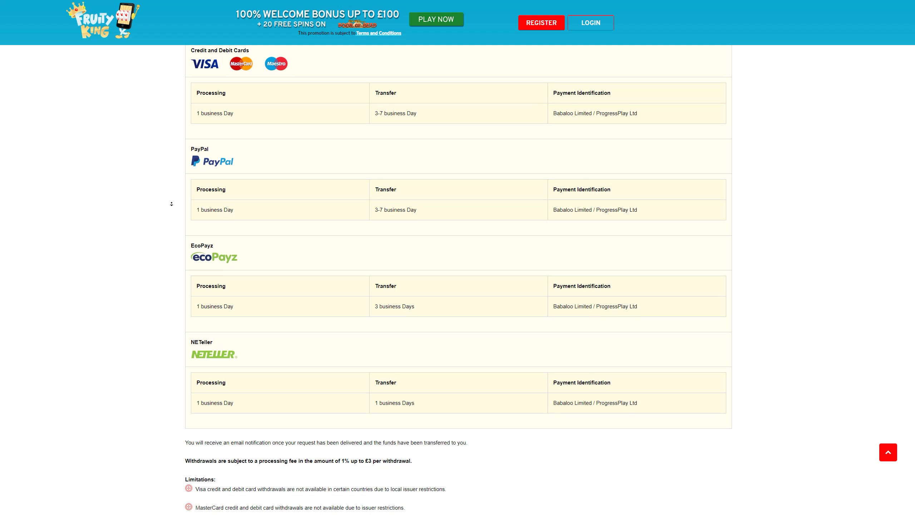Open the Login button

point(590,23)
